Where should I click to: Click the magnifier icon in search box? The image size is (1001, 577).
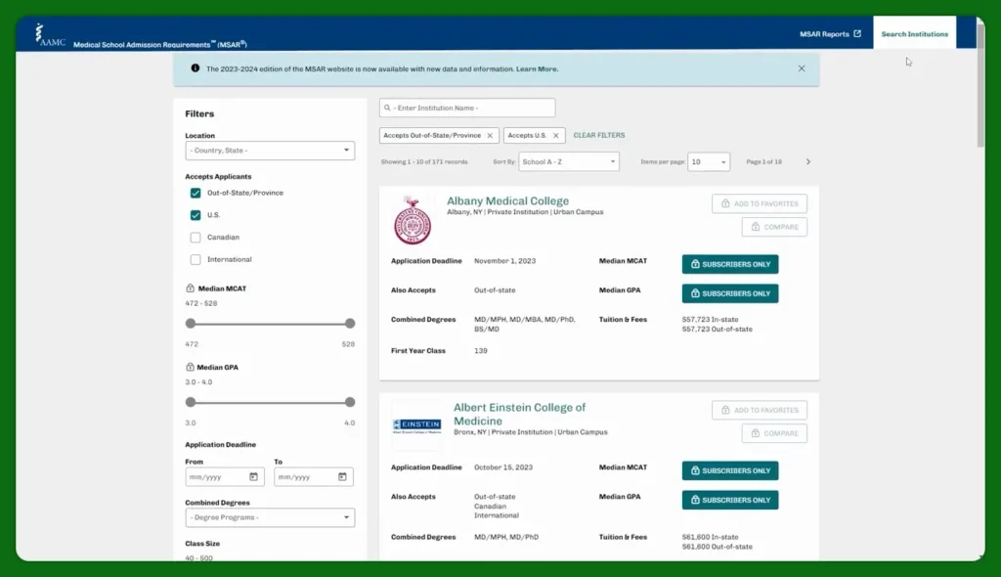coord(387,108)
